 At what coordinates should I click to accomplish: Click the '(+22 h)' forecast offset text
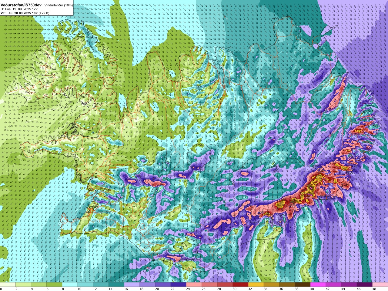click(x=44, y=13)
